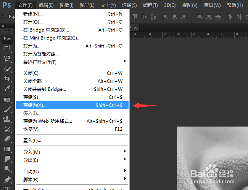
Task: Expand 导出(E) submenu
Action: coord(72,160)
